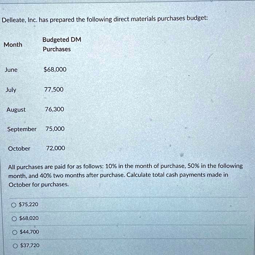This screenshot has height=255, width=255.
Task: Click the 76,300 August purchases value
Action: [x=54, y=109]
